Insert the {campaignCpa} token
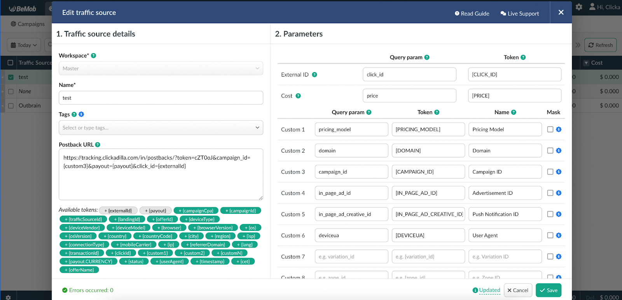622x300 pixels. pos(196,211)
